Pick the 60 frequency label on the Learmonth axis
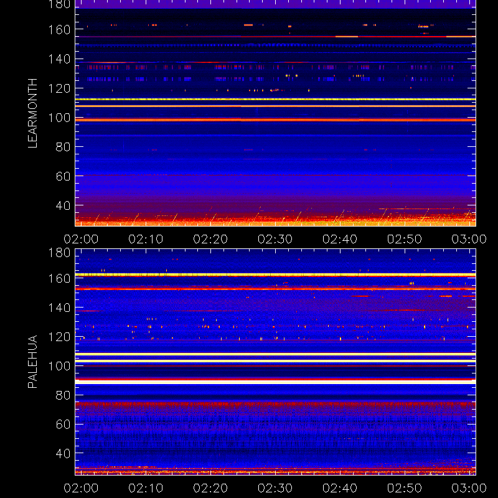 tap(63, 176)
